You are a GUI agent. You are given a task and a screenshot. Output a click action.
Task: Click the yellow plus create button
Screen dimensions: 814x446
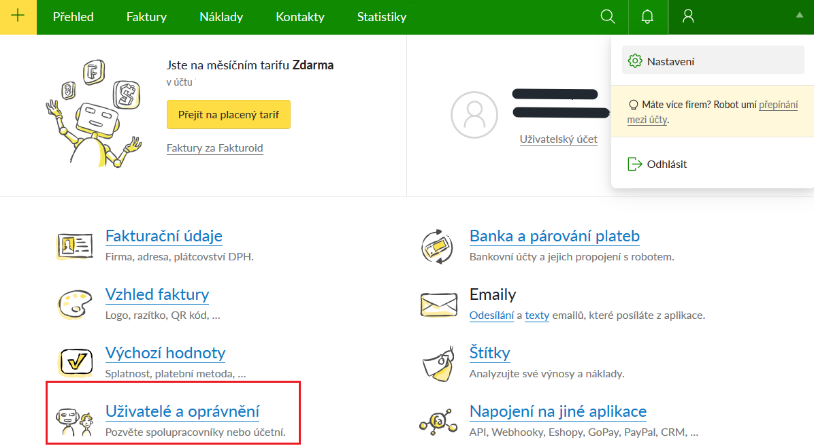[18, 17]
